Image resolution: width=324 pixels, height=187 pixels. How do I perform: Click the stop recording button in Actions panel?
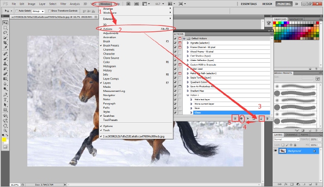coord(235,119)
